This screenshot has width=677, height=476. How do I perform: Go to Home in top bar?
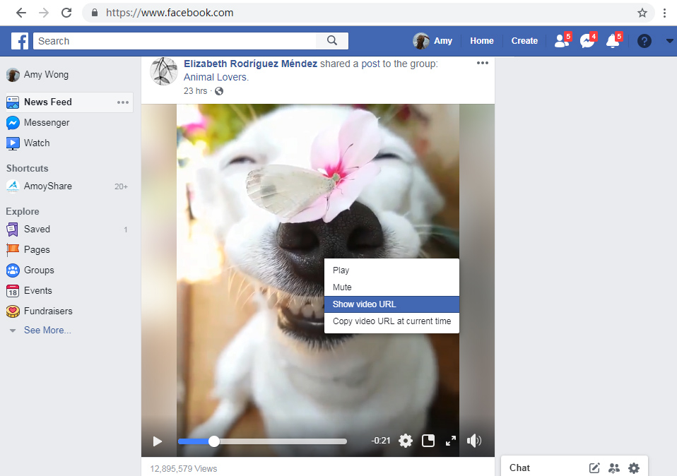[482, 41]
